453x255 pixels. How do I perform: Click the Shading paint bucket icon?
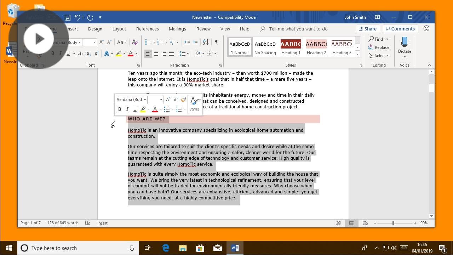click(197, 53)
